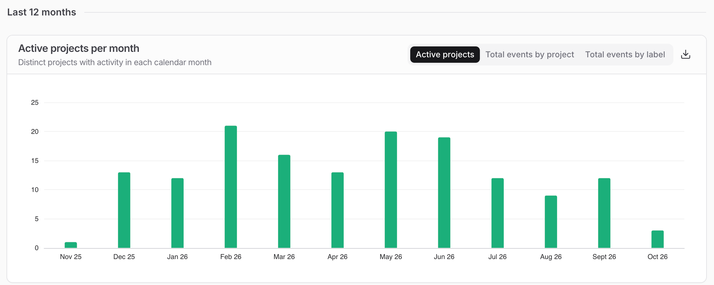Click the '10' y-axis value
This screenshot has width=714, height=285.
[35, 190]
